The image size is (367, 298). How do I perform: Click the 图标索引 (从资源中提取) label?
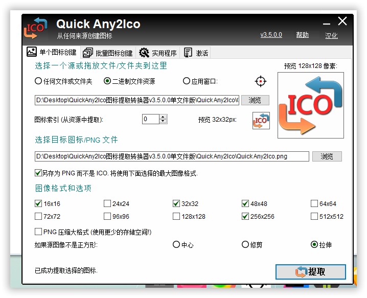[69, 120]
